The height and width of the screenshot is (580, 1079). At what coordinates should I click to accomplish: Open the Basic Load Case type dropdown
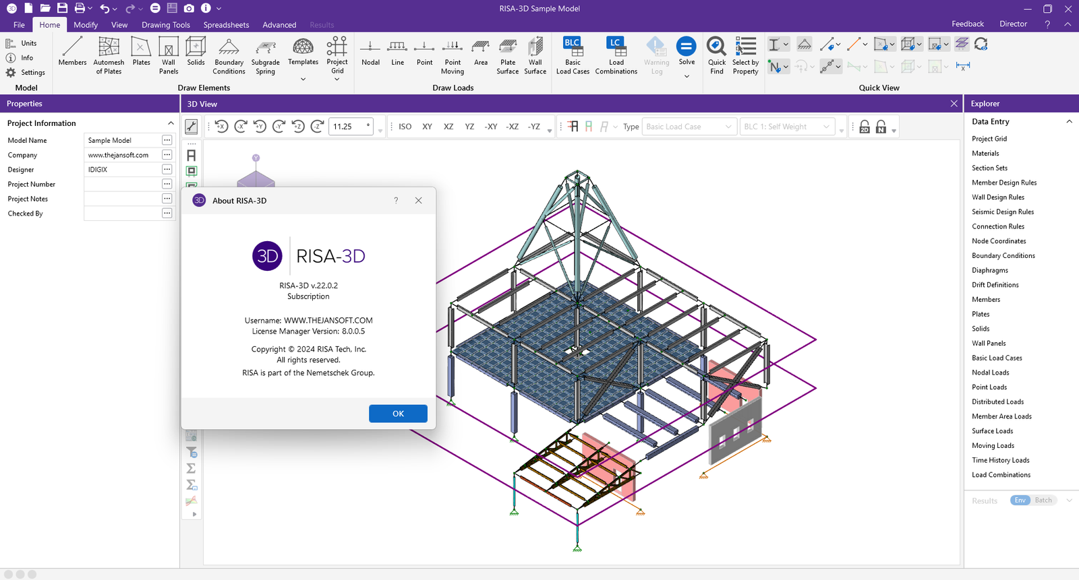[689, 127]
